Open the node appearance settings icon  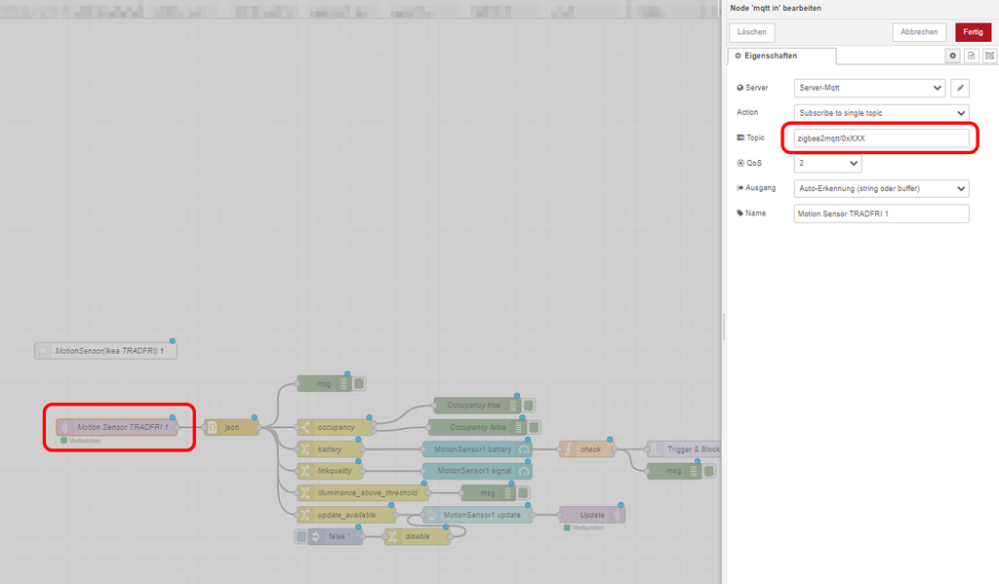click(x=988, y=57)
